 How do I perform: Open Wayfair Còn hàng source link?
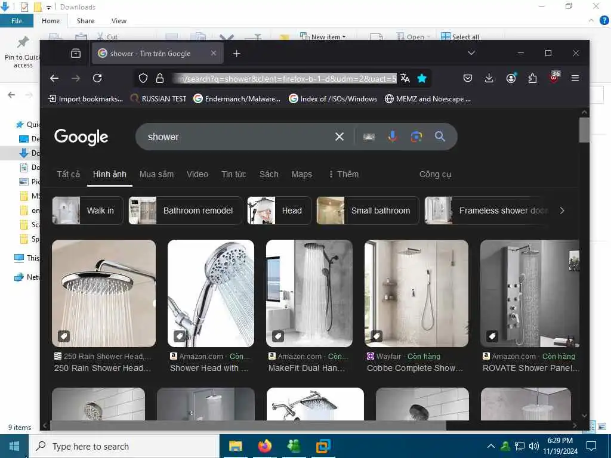coord(404,357)
